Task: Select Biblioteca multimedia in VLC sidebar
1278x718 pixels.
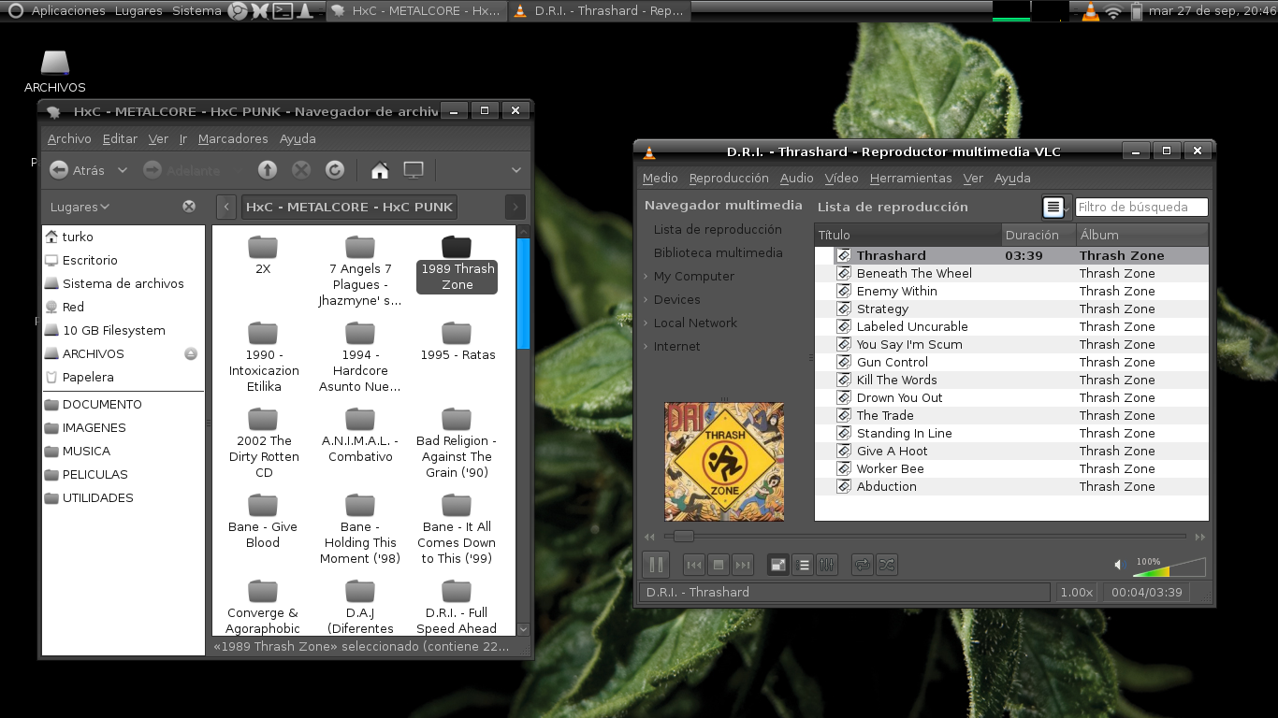Action: (x=718, y=252)
